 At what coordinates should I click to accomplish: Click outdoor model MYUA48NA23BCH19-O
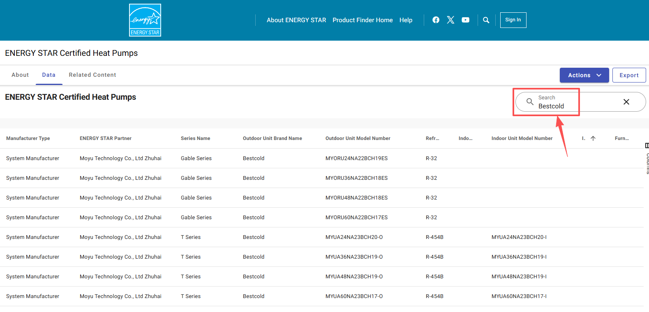[x=354, y=277]
